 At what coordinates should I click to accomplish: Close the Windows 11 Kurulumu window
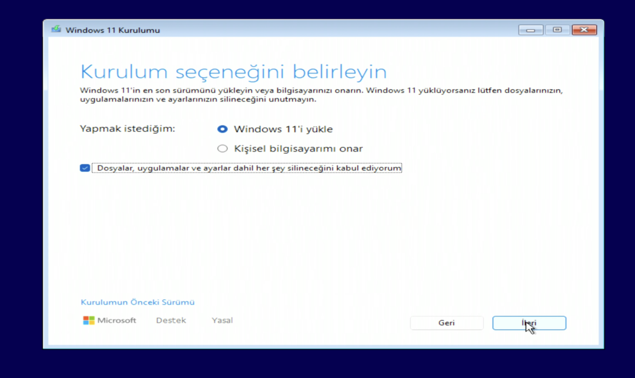(x=584, y=30)
